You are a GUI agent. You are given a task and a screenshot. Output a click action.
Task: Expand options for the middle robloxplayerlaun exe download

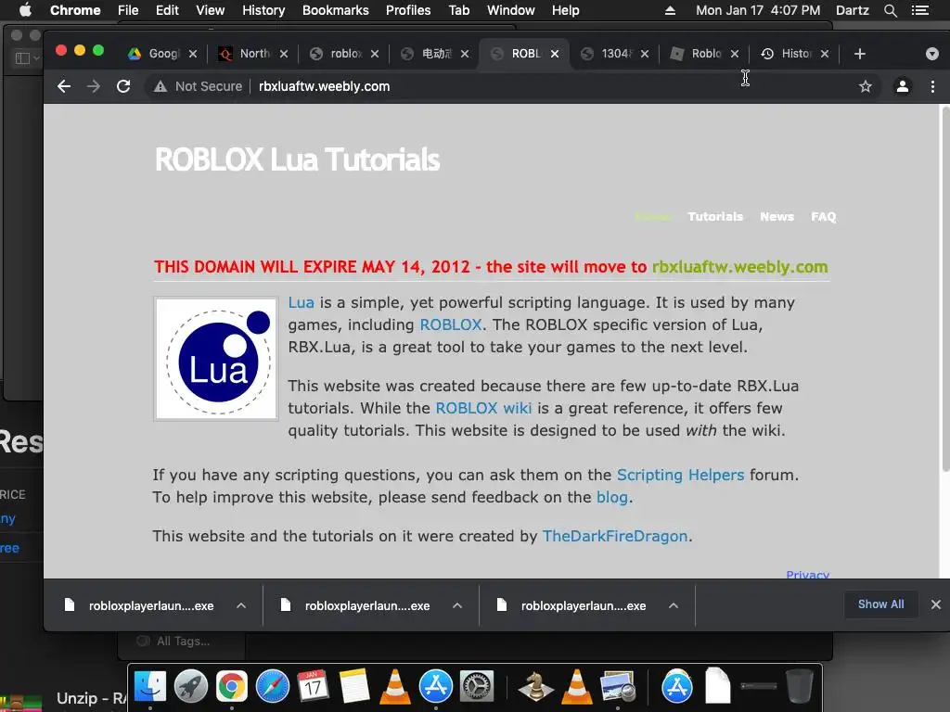457,605
